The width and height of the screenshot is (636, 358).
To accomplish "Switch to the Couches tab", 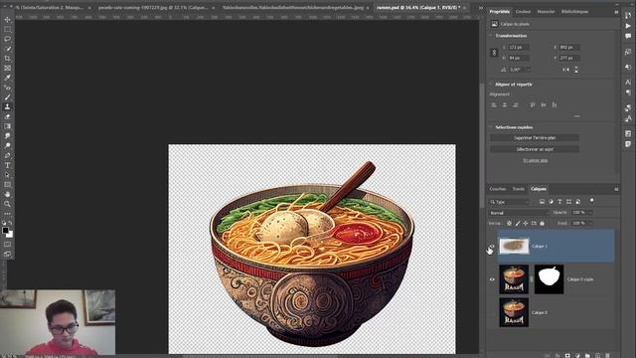I will pos(498,189).
